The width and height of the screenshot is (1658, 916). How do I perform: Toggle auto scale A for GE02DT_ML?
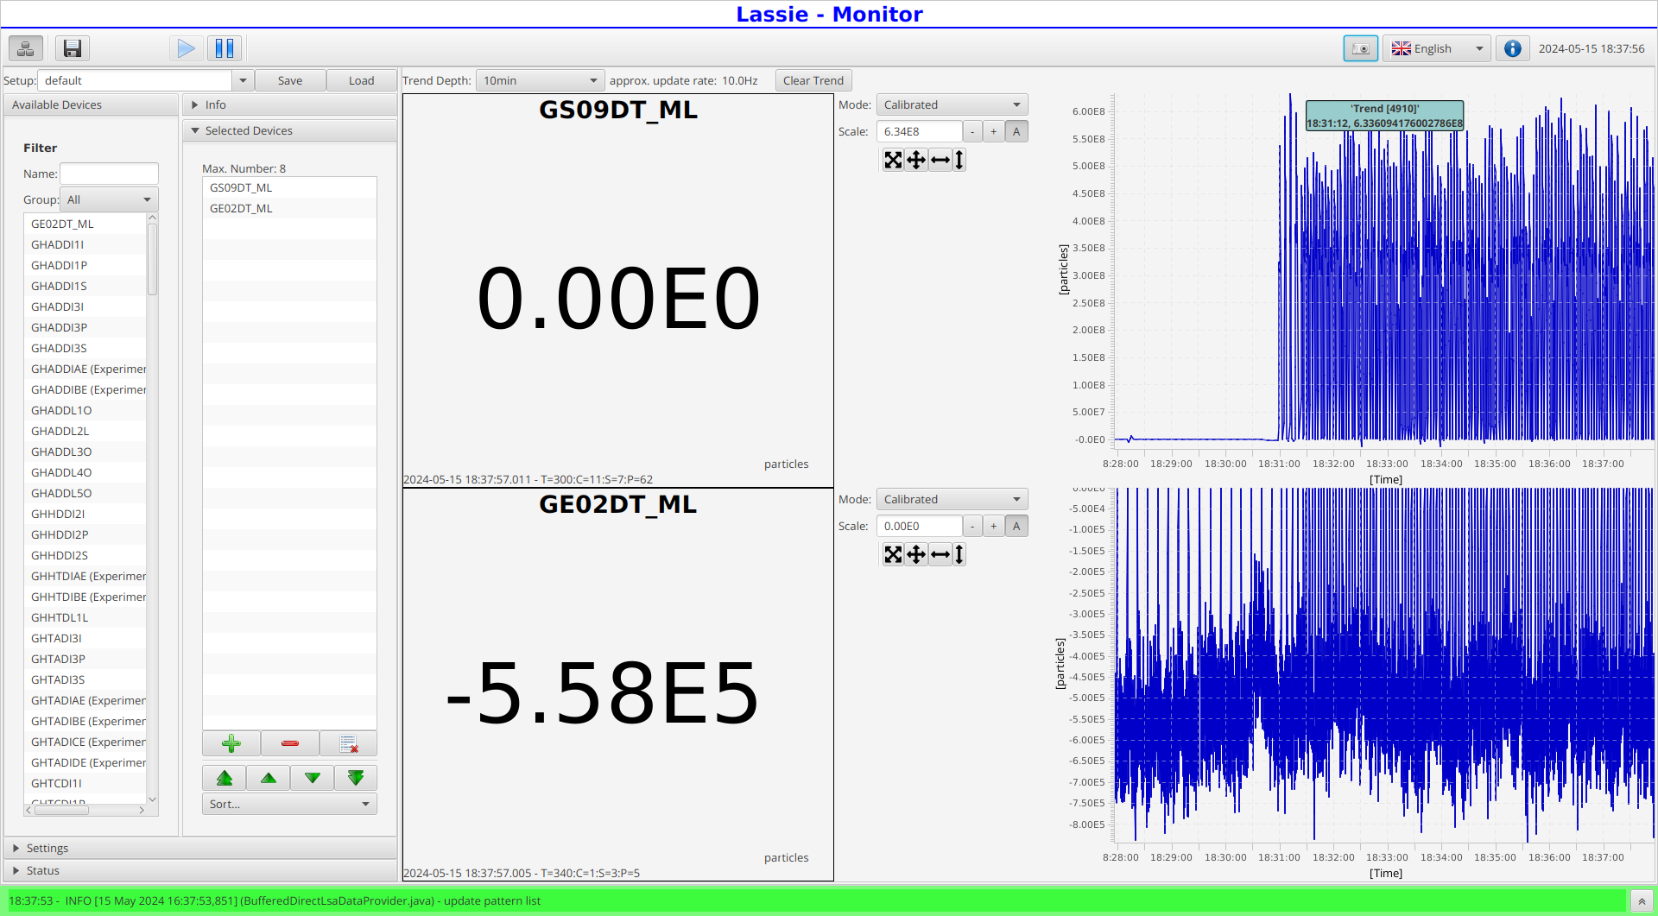(1016, 526)
